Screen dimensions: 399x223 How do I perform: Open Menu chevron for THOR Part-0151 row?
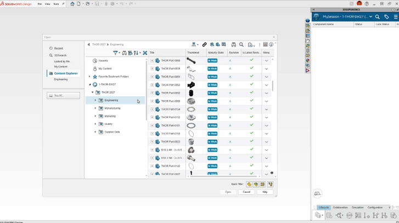(266, 125)
